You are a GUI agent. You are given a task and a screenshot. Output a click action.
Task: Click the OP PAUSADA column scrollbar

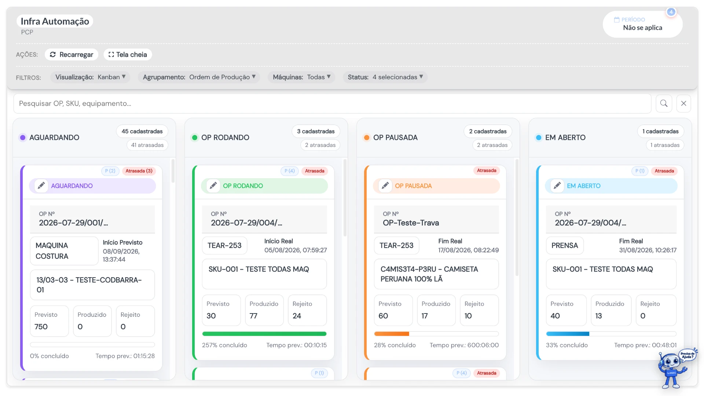pos(517,217)
